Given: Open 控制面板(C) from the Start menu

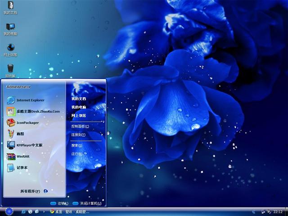Looking at the screenshot, I should [x=80, y=126].
